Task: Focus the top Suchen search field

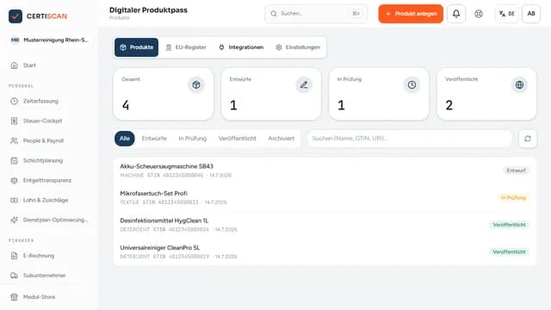Action: click(x=316, y=14)
